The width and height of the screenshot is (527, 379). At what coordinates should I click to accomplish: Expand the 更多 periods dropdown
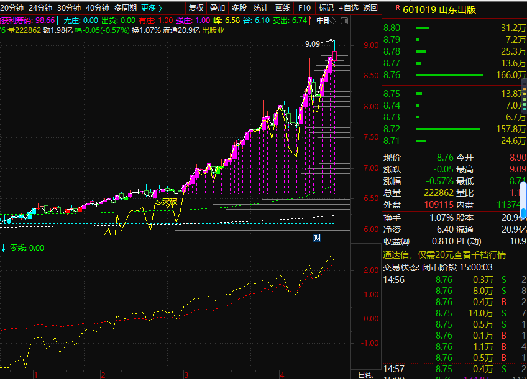[152, 8]
